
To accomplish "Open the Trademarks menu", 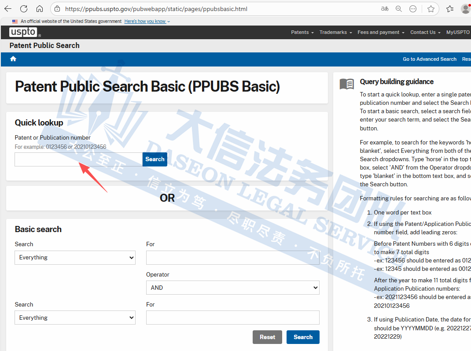I will [x=335, y=32].
